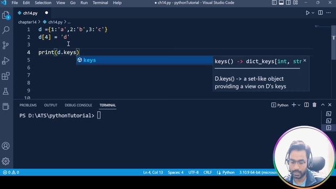Open editor More Actions ellipsis

click(328, 13)
